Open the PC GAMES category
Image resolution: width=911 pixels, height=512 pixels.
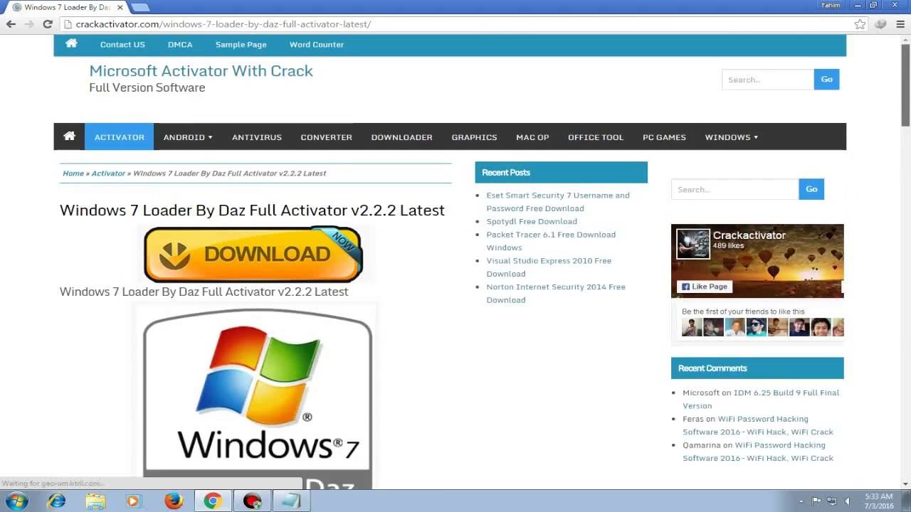point(664,137)
